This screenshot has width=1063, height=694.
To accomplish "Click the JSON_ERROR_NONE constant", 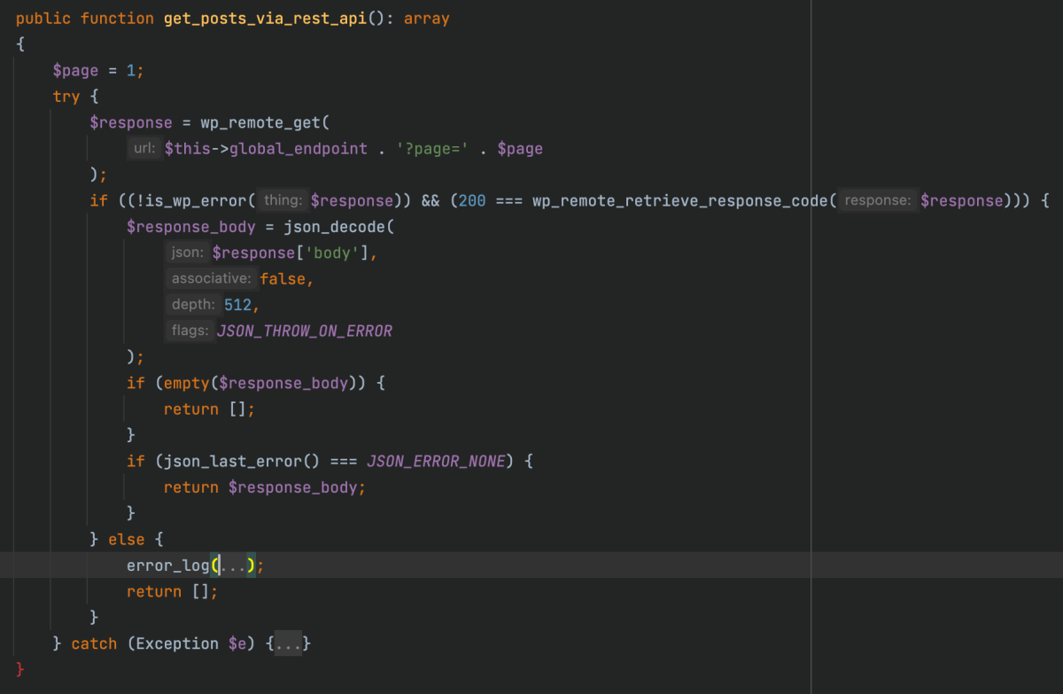I will pos(435,462).
